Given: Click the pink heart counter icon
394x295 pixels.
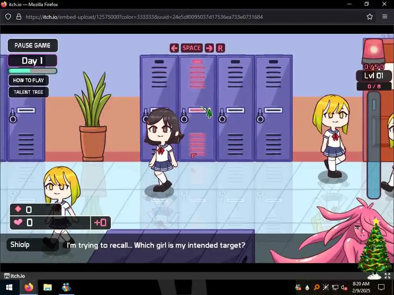Looking at the screenshot, I should [18, 222].
